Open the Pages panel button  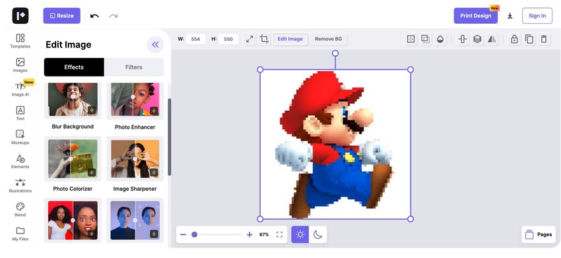click(x=539, y=235)
